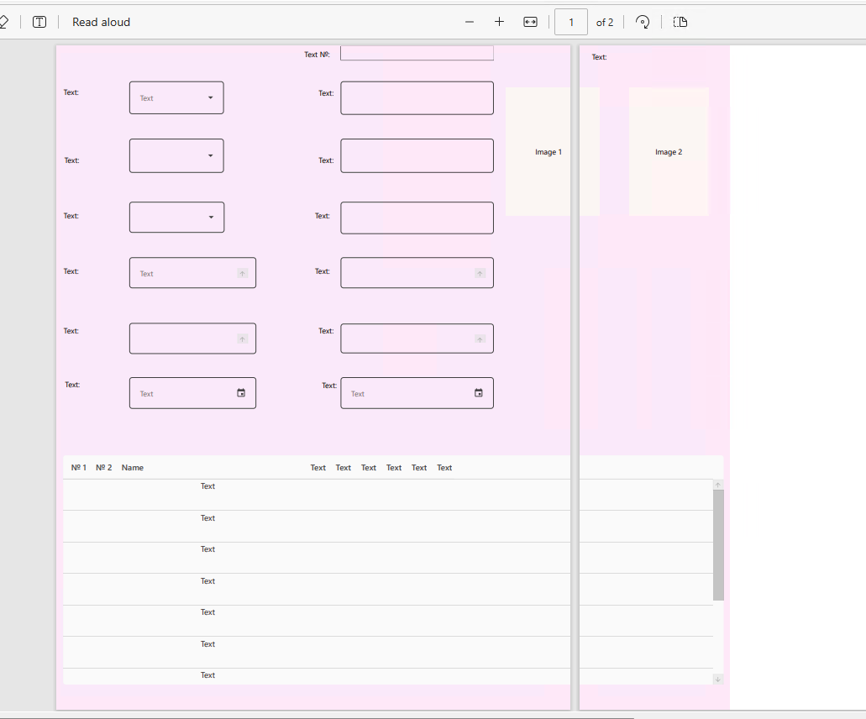Select the highlighter tool
The image size is (866, 719).
(4, 22)
